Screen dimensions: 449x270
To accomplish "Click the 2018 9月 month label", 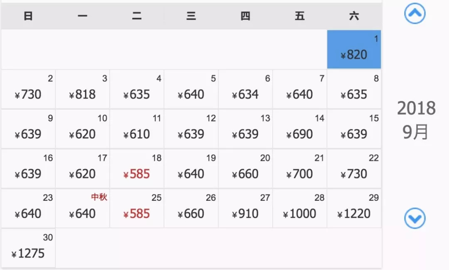I will 416,120.
